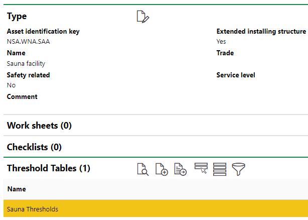The width and height of the screenshot is (308, 220).
Task: Click the assign document arrow icon
Action: 180,169
